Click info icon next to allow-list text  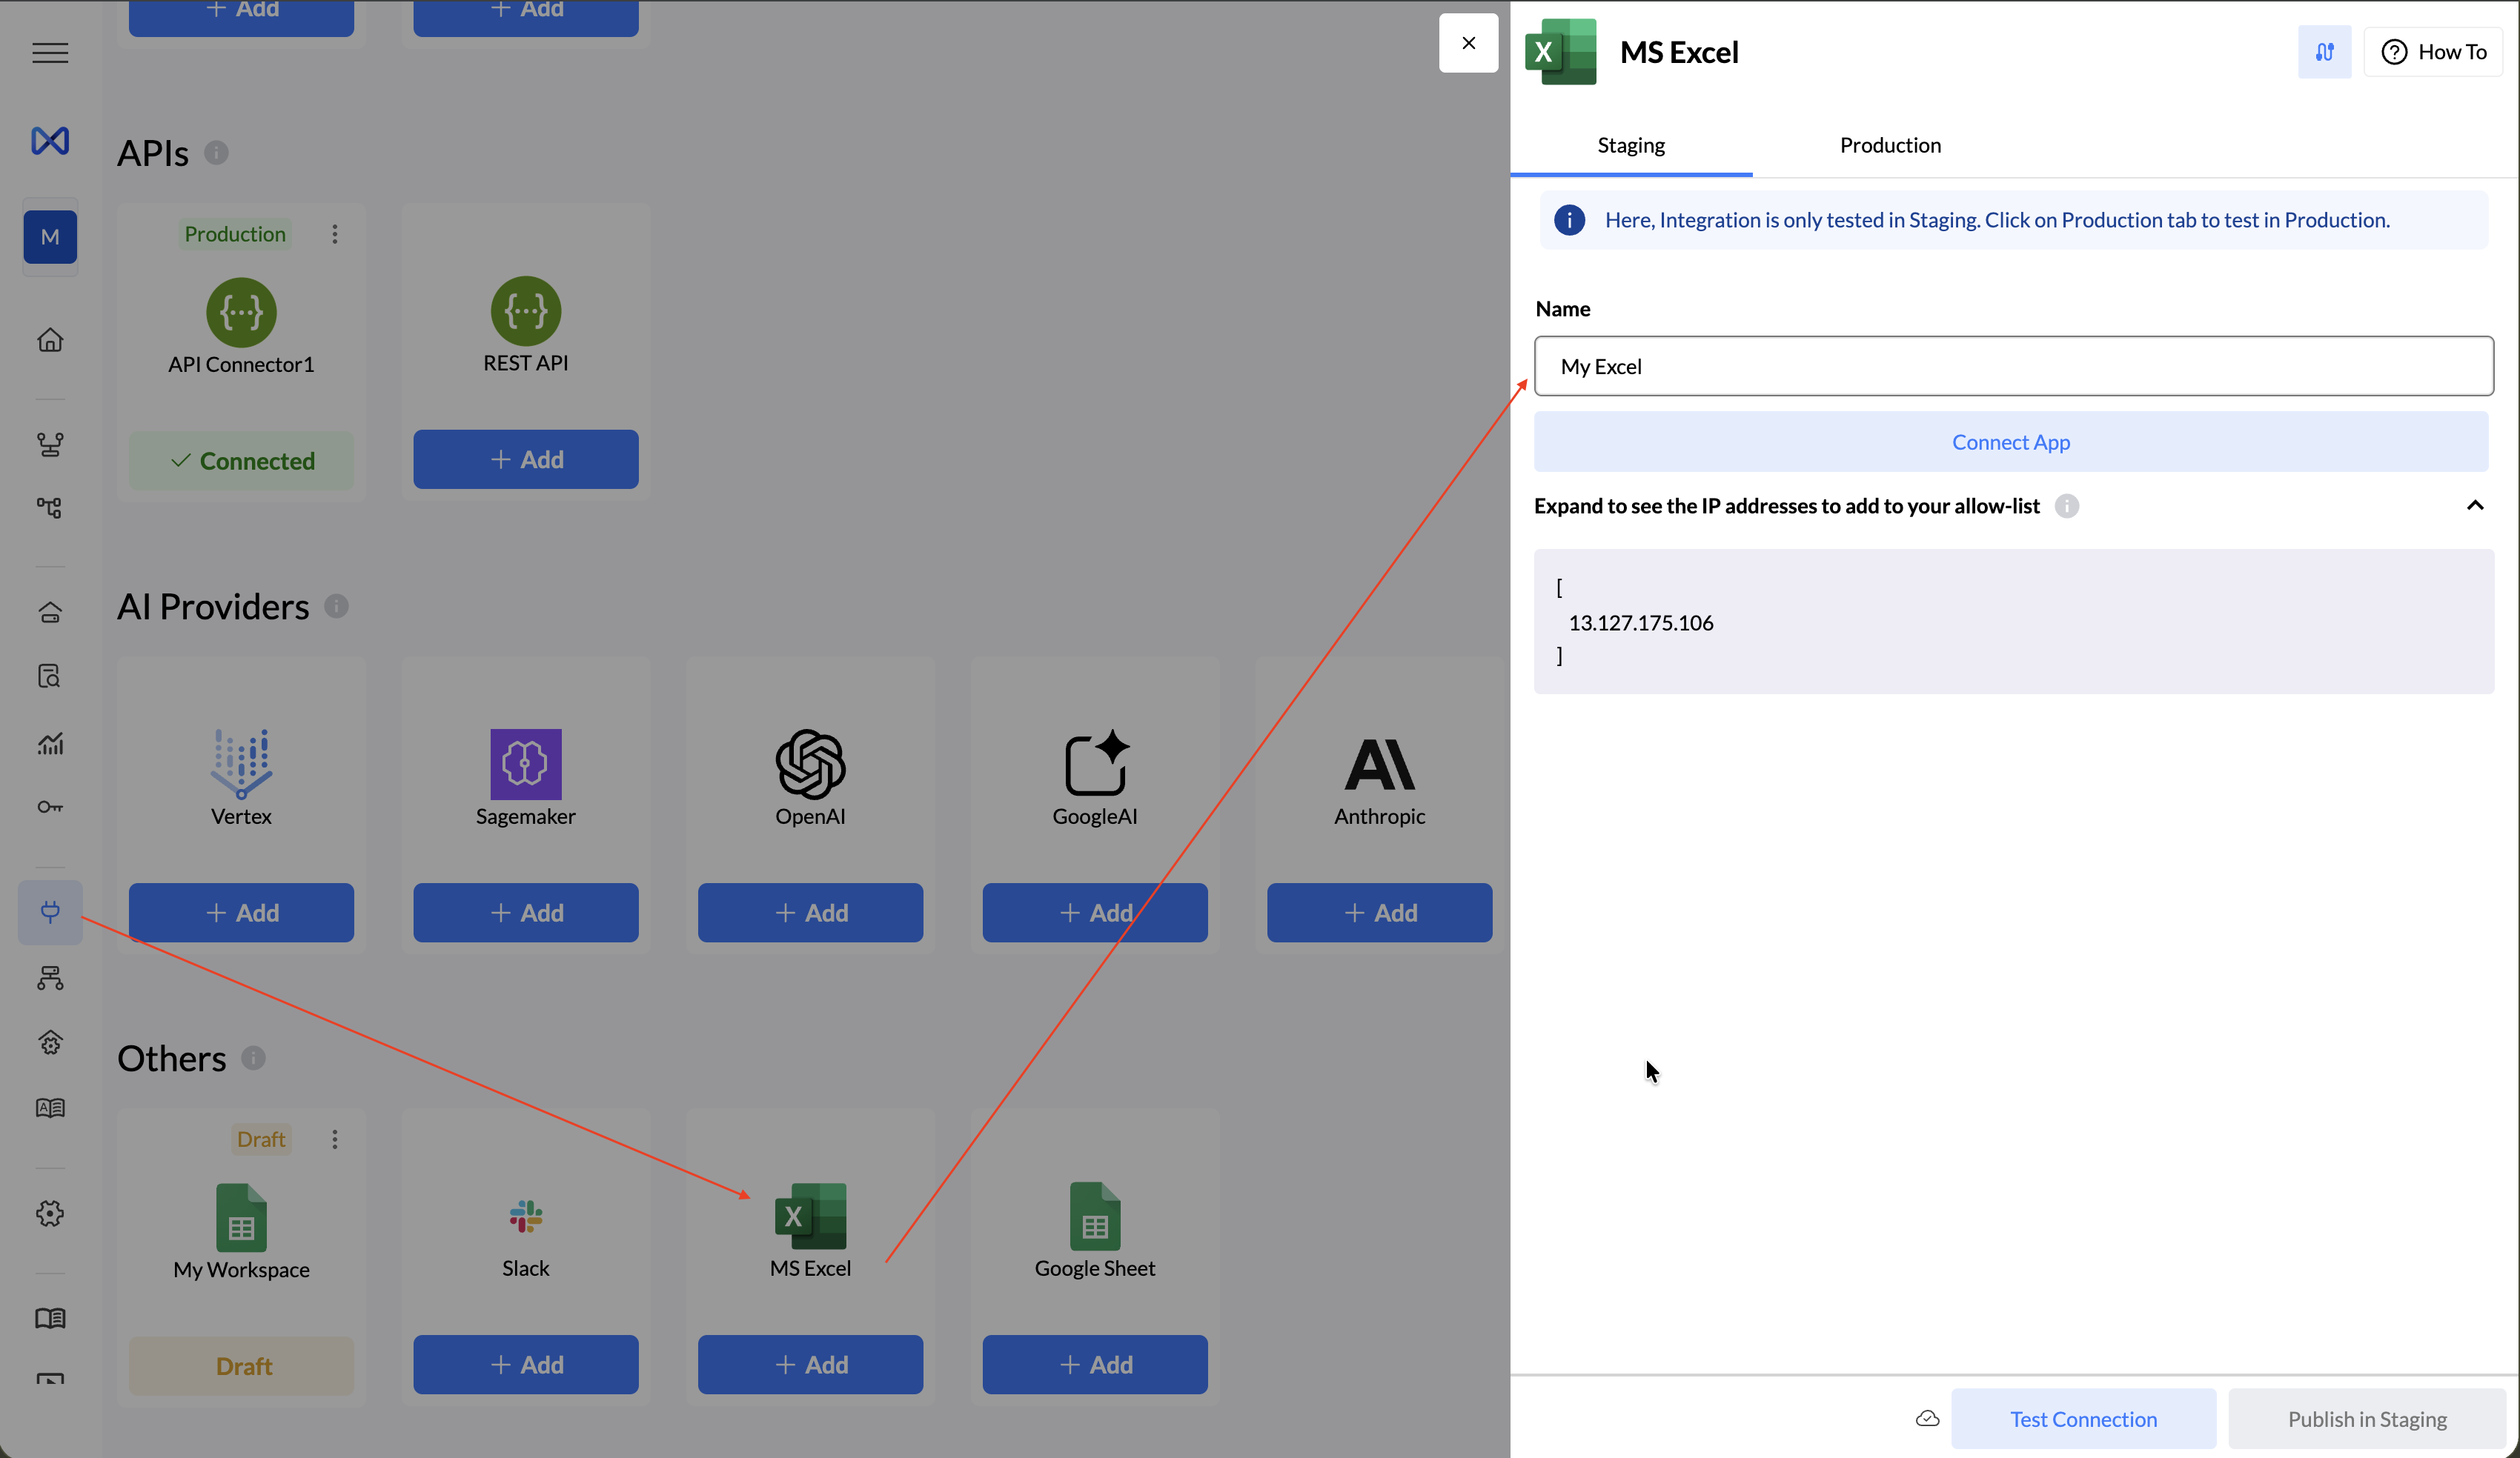point(2066,507)
